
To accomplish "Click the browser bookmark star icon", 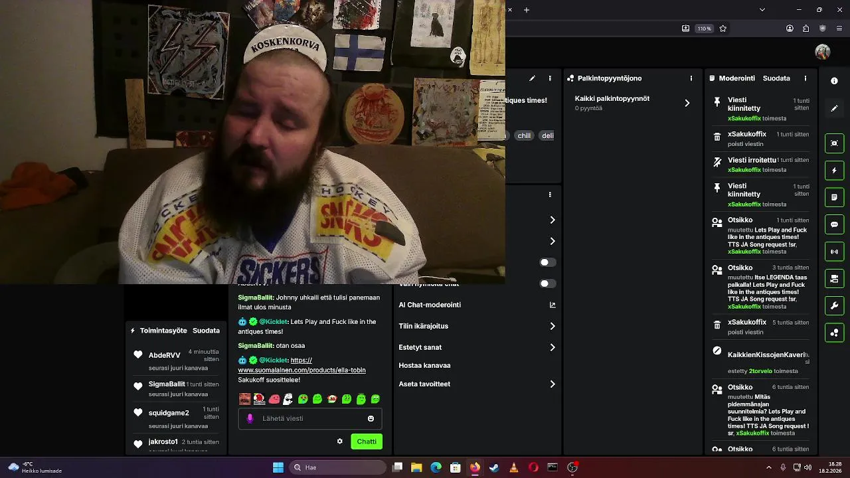I will (x=723, y=29).
